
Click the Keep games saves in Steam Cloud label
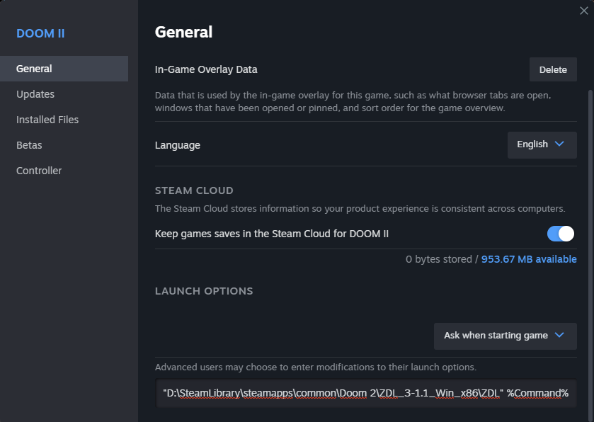pos(271,234)
